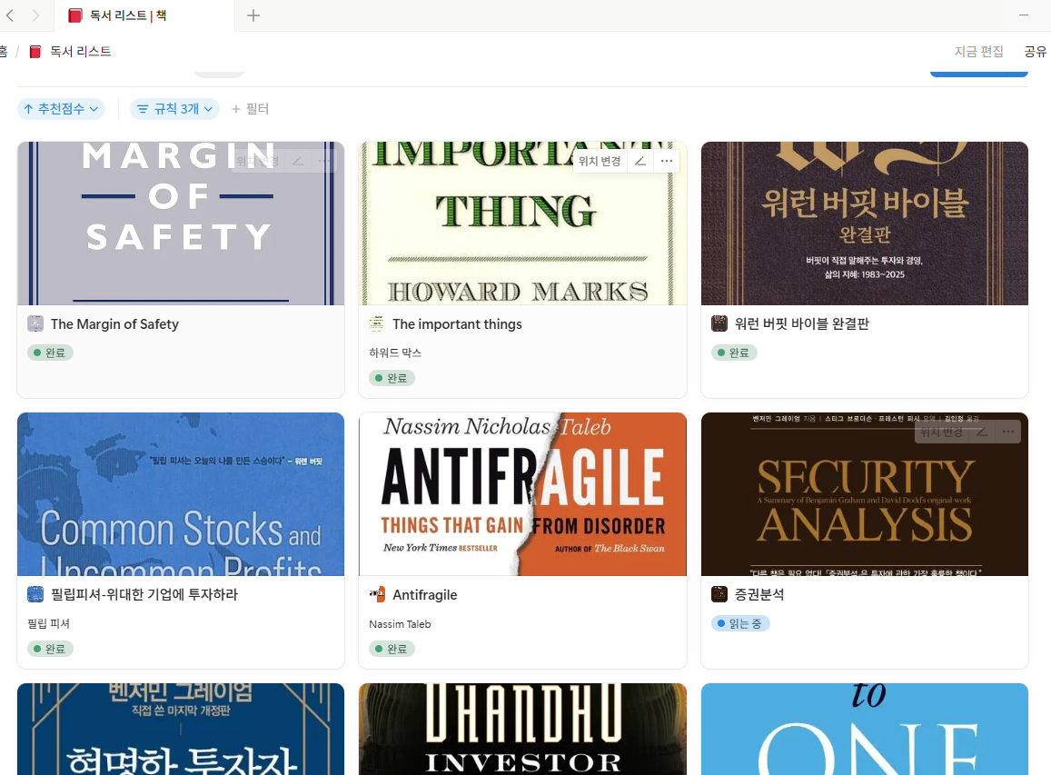
Task: Click author text 필립 피셔
Action: [x=48, y=623]
